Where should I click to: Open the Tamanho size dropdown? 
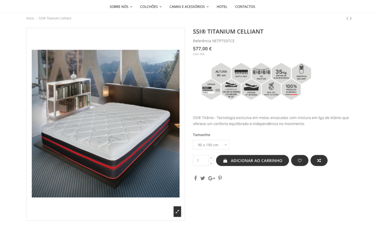click(x=211, y=145)
